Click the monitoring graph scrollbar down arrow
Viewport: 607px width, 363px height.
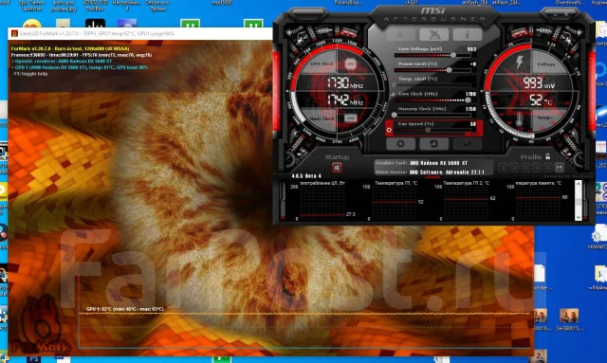(x=579, y=217)
